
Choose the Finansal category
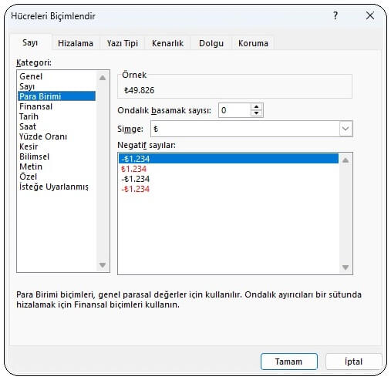tap(36, 106)
